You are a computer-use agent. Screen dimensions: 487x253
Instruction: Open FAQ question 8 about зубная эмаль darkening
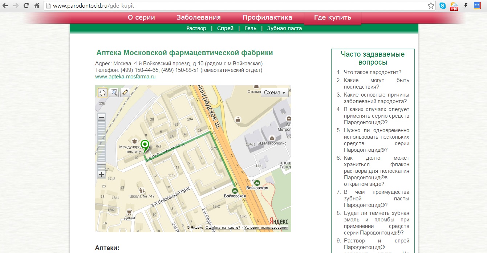pos(377,223)
